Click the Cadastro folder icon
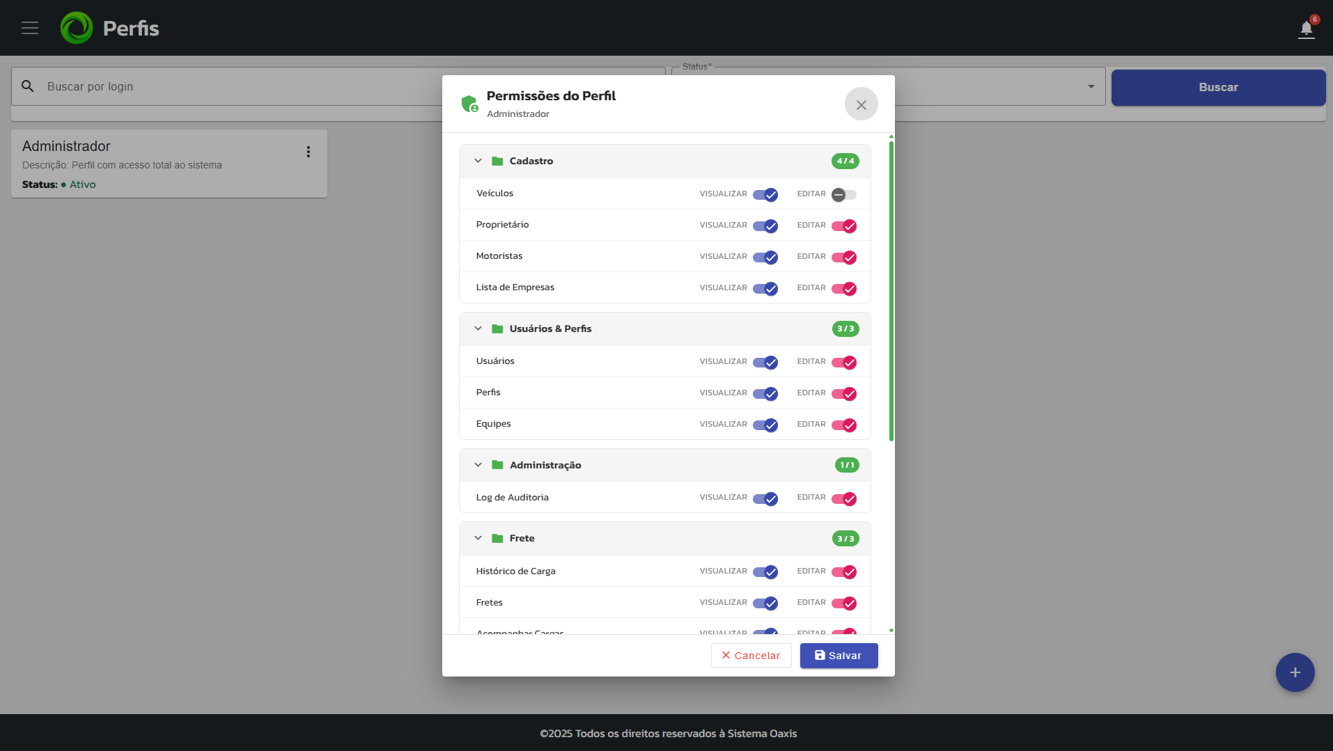 (497, 161)
